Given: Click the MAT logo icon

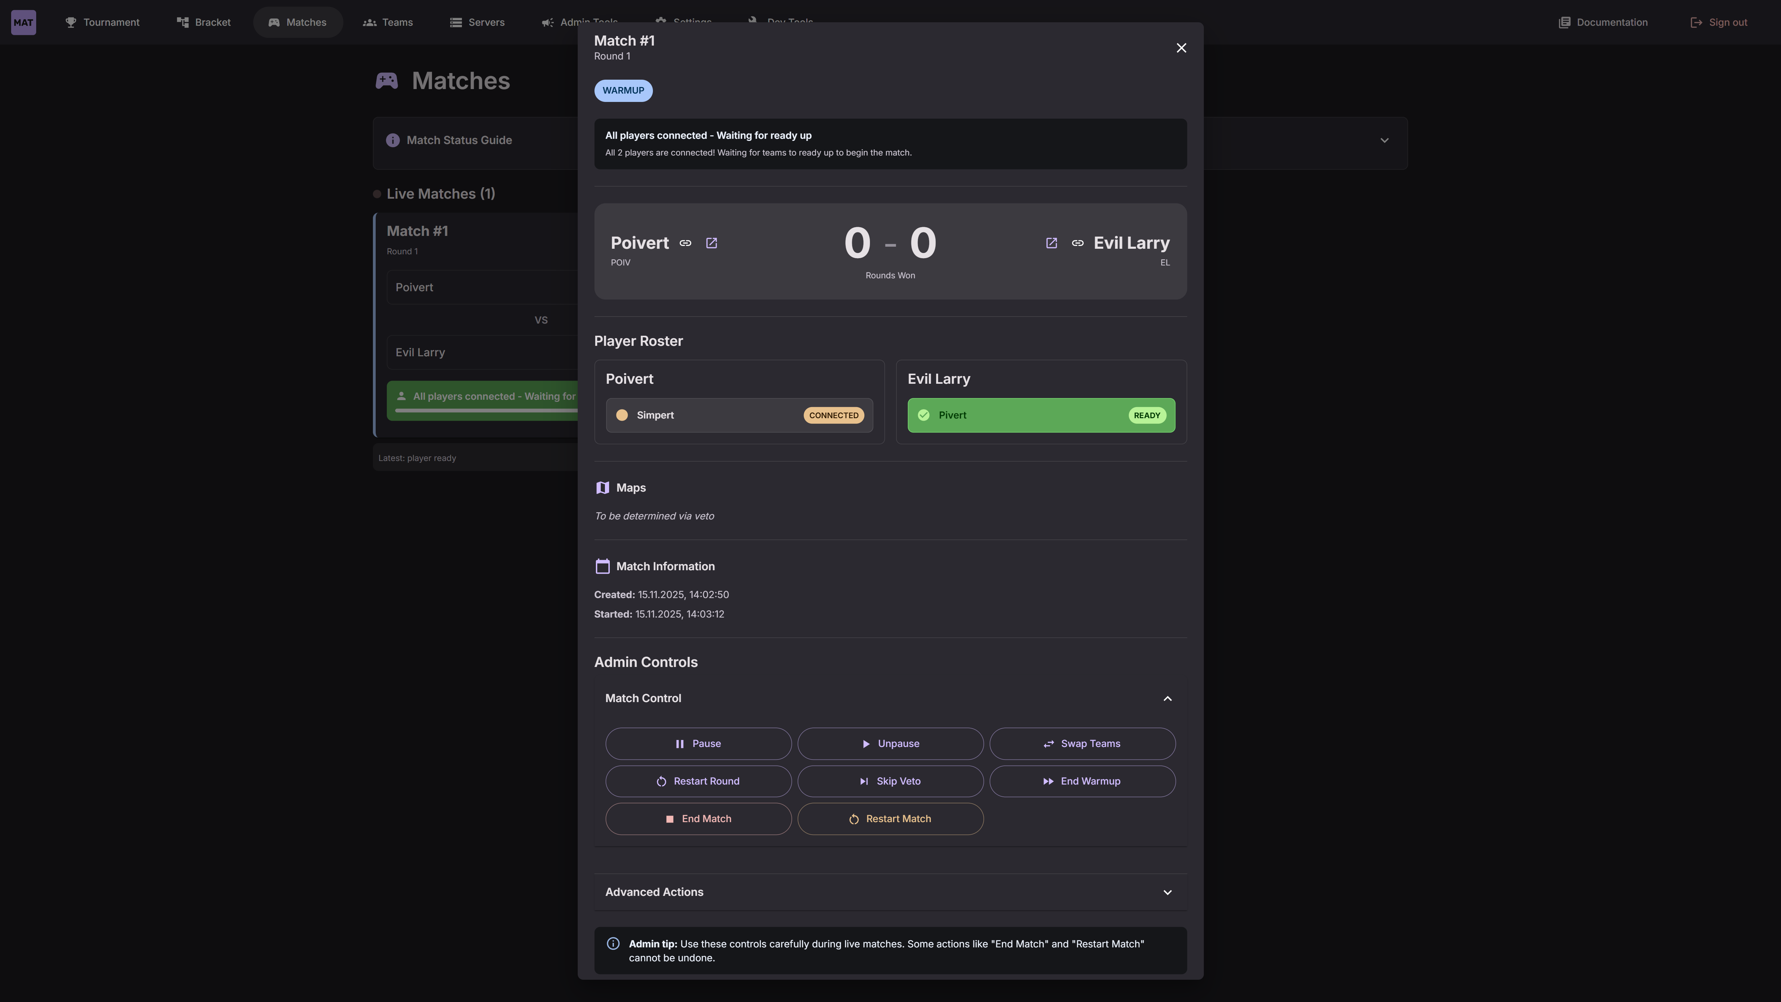Looking at the screenshot, I should point(24,22).
